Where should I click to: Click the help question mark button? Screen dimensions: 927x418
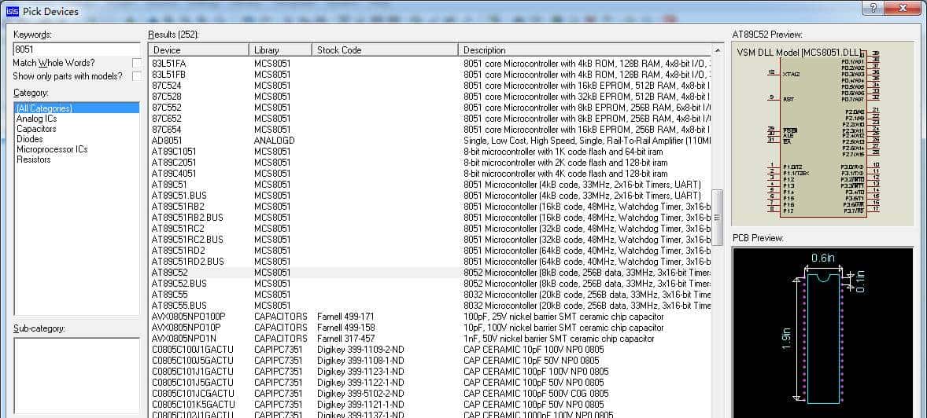(x=871, y=8)
